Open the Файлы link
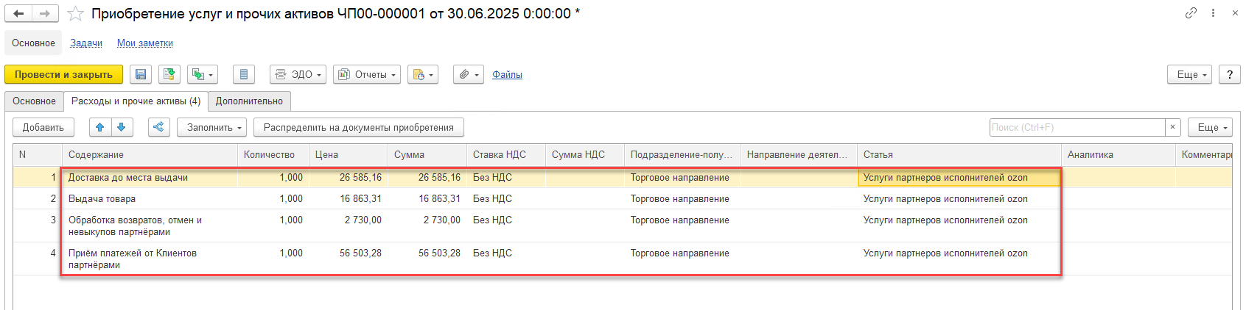 click(507, 74)
